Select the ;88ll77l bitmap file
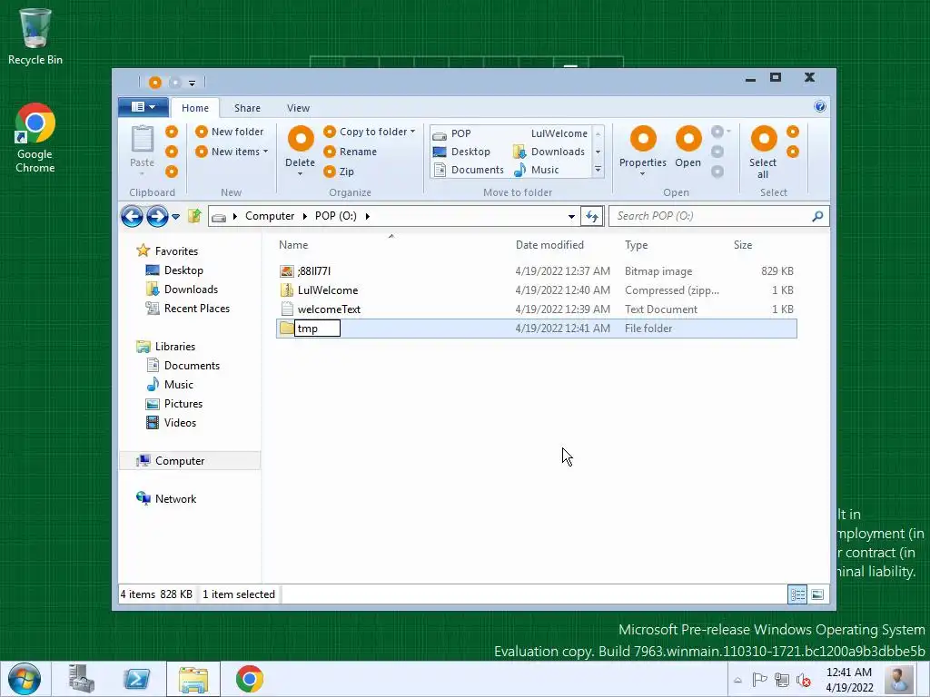 coord(536,271)
